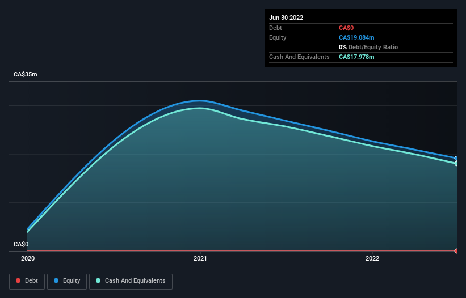The image size is (466, 298).
Task: Click Cash And Equivalents label in tooltip
Action: pos(299,57)
